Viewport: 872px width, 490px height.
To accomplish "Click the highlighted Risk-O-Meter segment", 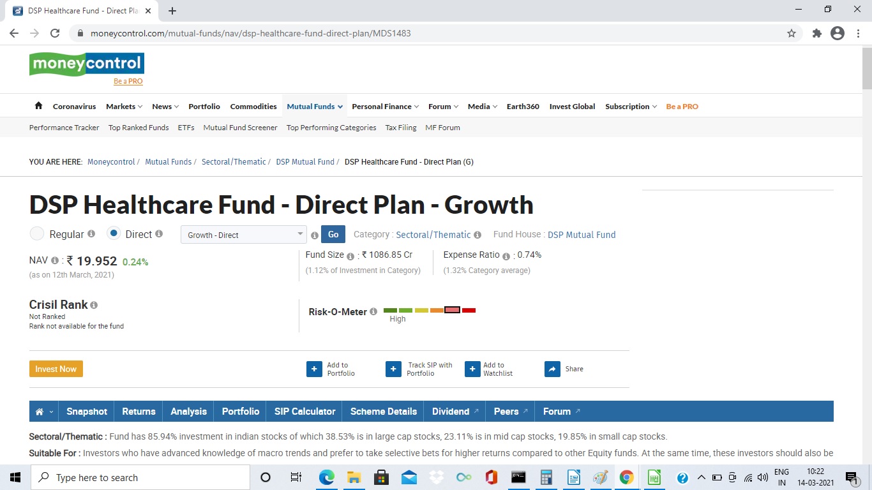I will pyautogui.click(x=452, y=310).
